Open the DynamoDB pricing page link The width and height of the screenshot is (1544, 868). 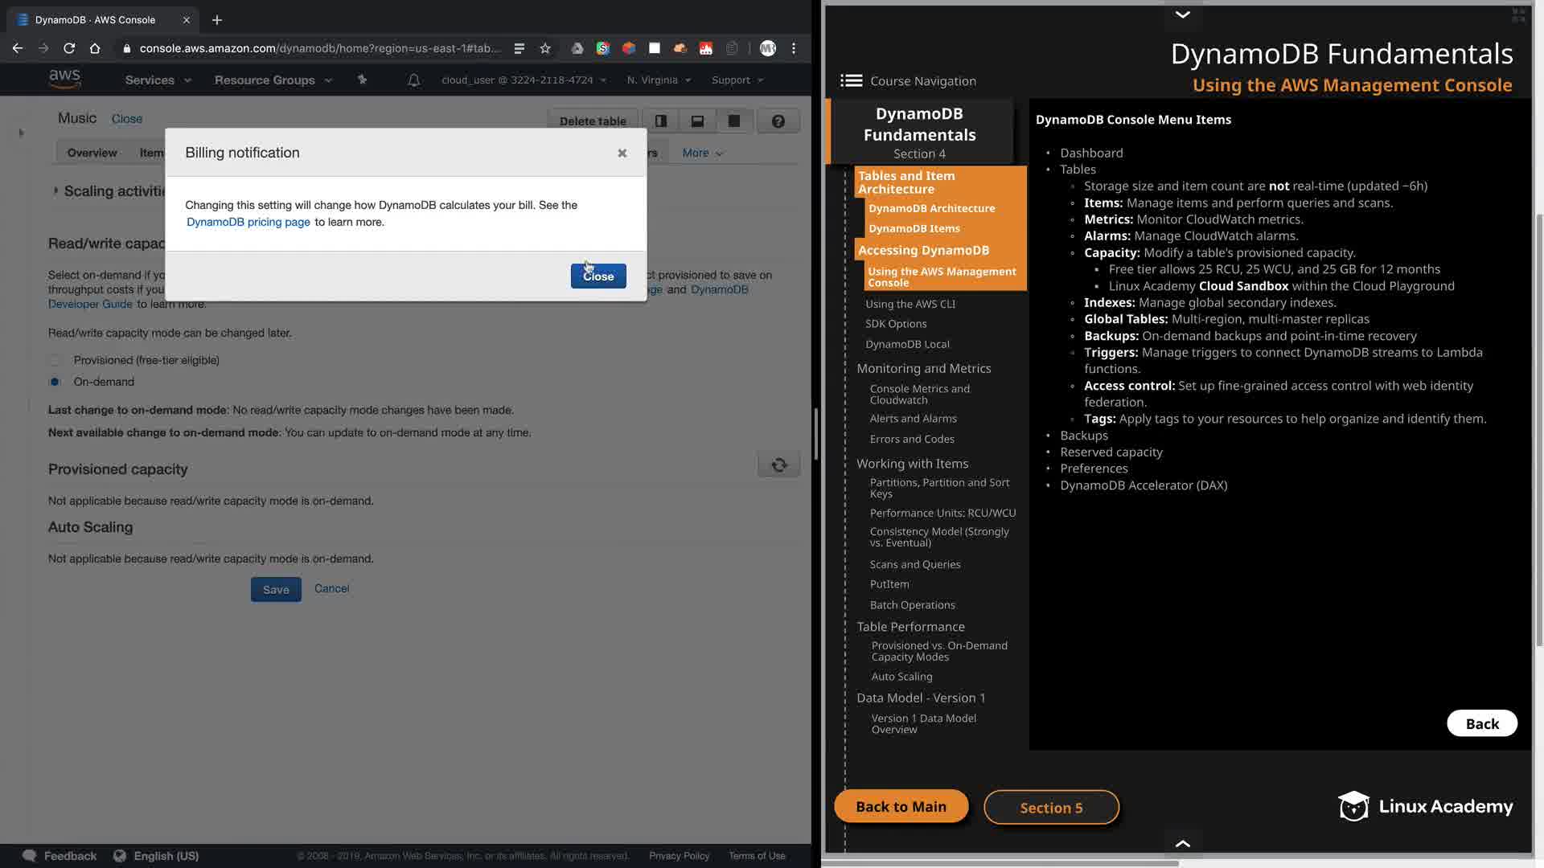pyautogui.click(x=248, y=222)
